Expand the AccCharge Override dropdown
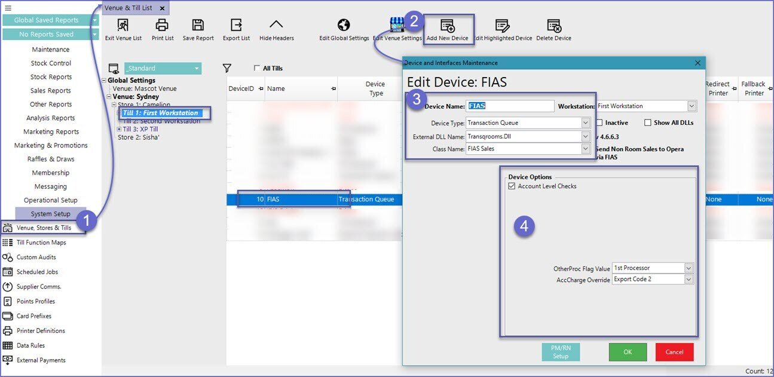The height and width of the screenshot is (377, 774). 689,280
